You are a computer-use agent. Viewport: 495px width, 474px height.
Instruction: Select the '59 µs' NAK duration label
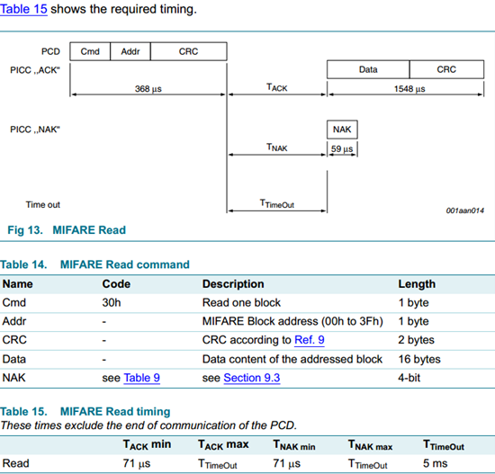tap(342, 148)
